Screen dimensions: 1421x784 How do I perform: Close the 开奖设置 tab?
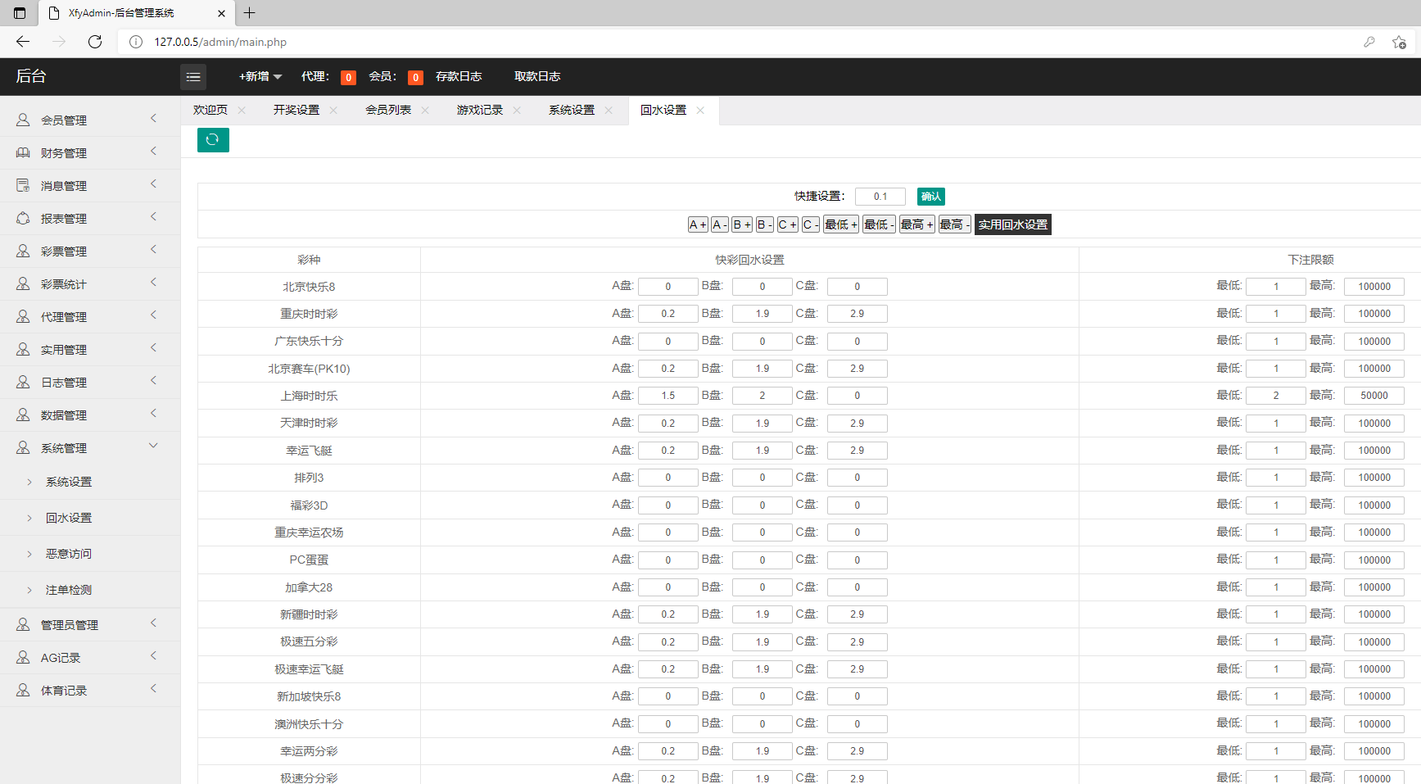[333, 111]
